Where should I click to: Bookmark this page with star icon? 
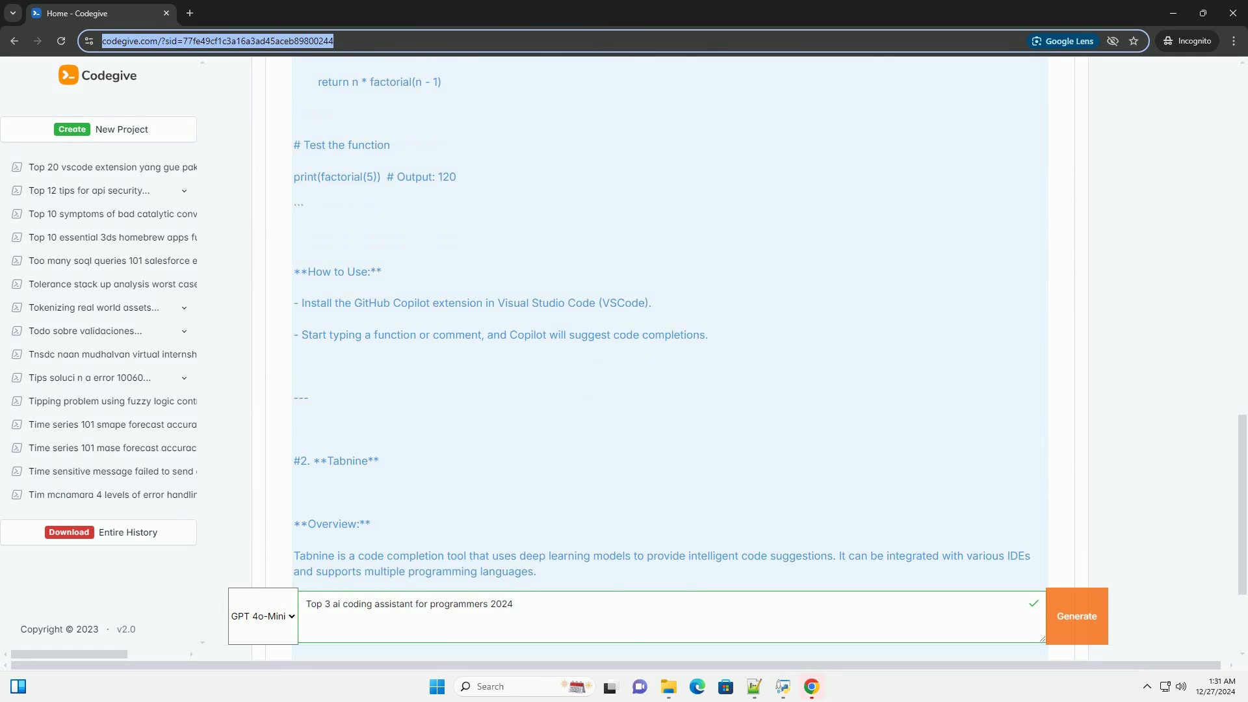tap(1134, 41)
